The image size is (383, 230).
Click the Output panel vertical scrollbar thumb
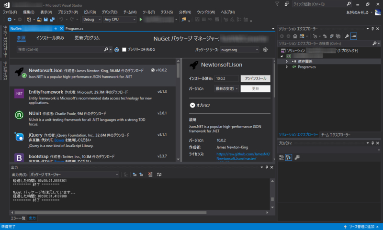click(272, 199)
